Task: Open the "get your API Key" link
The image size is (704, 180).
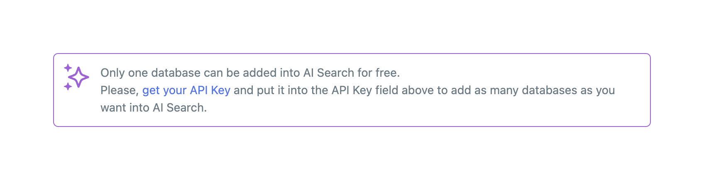Action: point(186,90)
